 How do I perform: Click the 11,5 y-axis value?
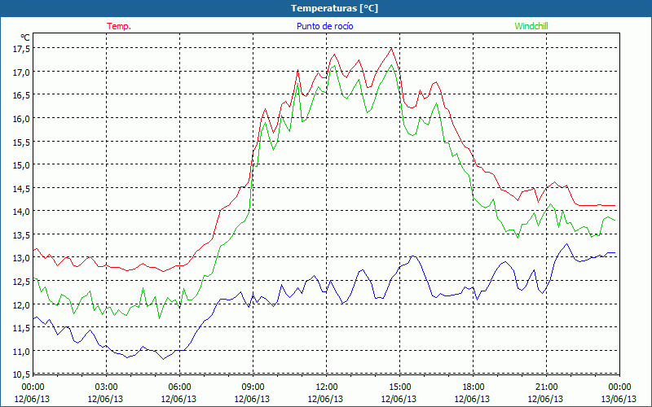pyautogui.click(x=22, y=328)
